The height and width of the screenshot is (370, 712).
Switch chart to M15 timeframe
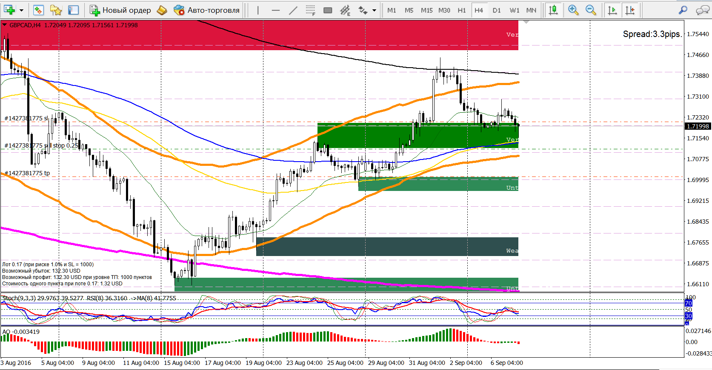427,10
